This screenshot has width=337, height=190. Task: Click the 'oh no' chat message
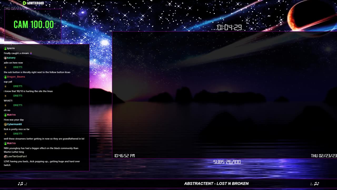coord(7,110)
